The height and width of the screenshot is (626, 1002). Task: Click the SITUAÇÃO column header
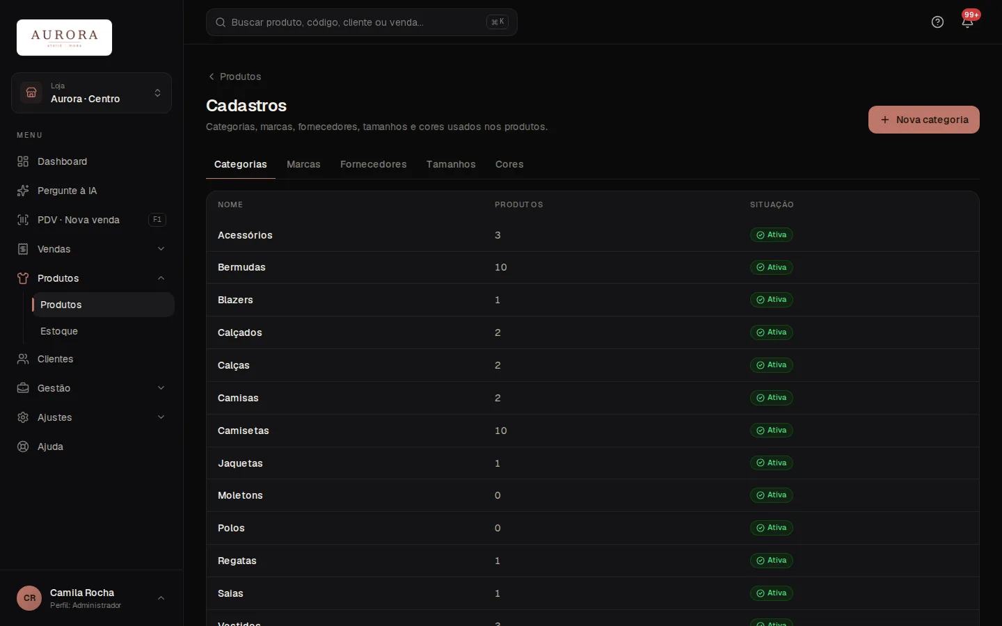point(772,204)
